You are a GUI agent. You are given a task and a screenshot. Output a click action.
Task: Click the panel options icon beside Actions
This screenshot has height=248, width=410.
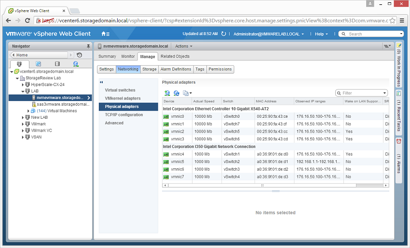point(387,46)
